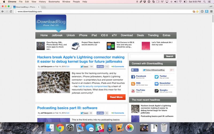214x134 pixels.
Task: Reload the current page
Action: pos(11,12)
